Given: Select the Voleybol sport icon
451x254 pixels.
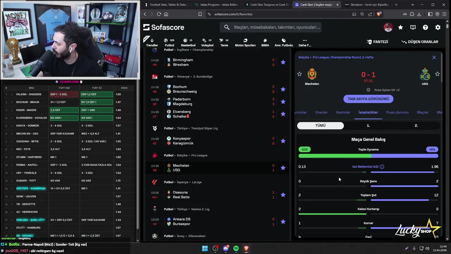Looking at the screenshot, I should point(207,42).
